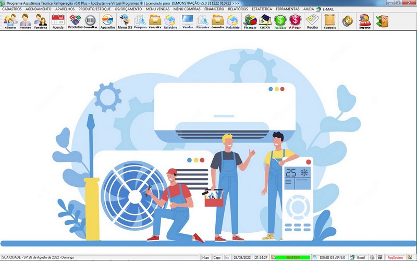
Task: Click the network computer icon in status bar
Action: pos(381,257)
